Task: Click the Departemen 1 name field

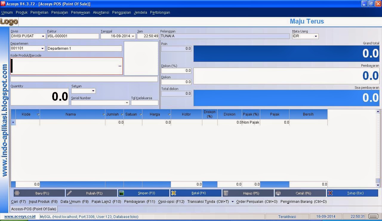Action: (84, 49)
